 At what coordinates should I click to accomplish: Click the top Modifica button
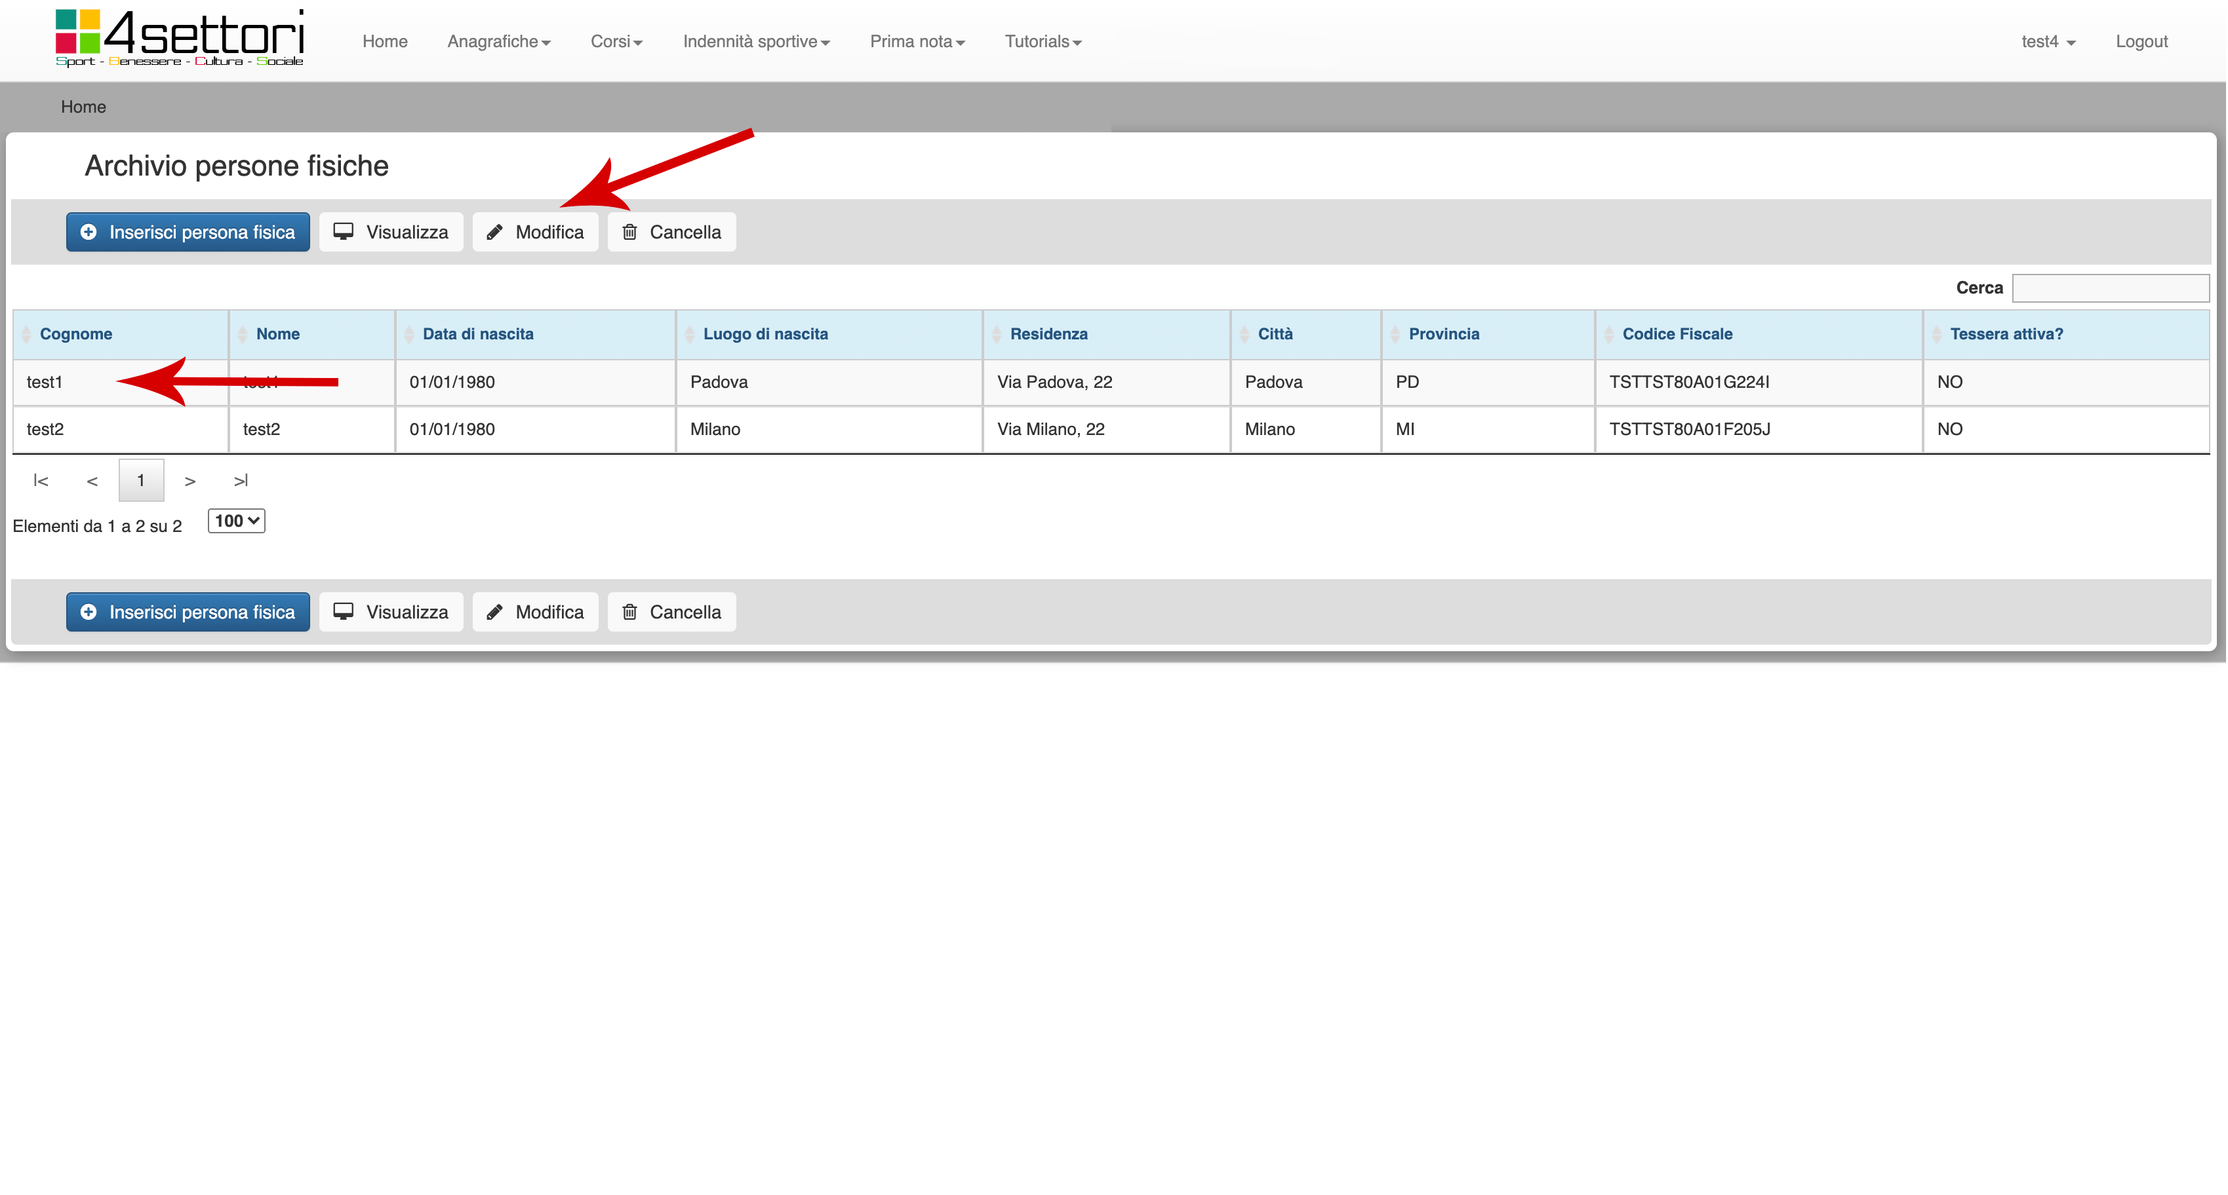(x=536, y=233)
